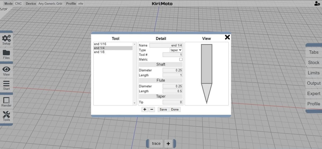The image size is (322, 149).
Task: Edit the Taper Tip field
Action: (x=173, y=102)
